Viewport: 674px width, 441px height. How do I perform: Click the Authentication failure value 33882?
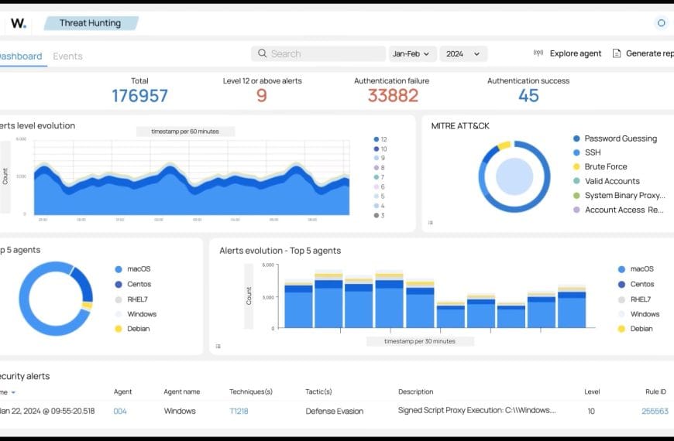click(x=393, y=96)
